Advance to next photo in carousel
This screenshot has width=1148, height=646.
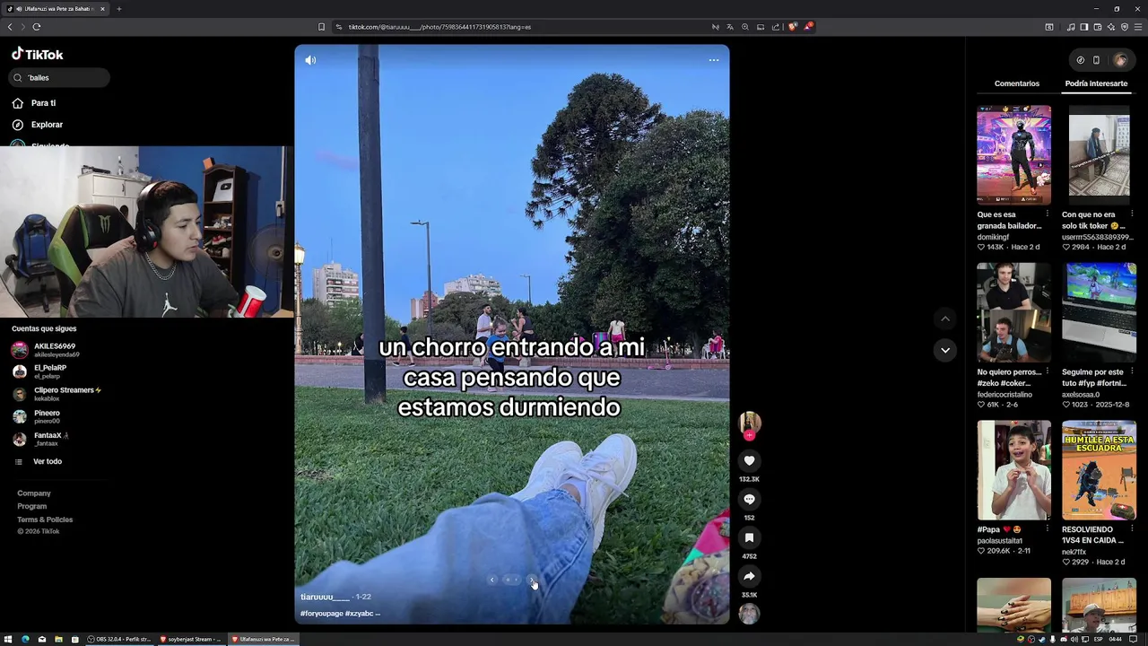[x=531, y=580]
